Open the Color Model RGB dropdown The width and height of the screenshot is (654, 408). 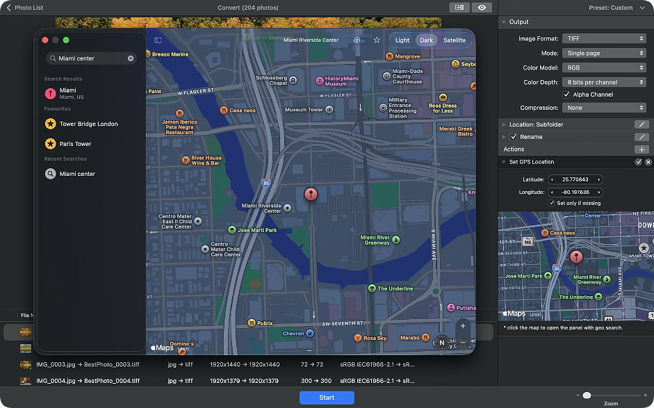point(605,67)
